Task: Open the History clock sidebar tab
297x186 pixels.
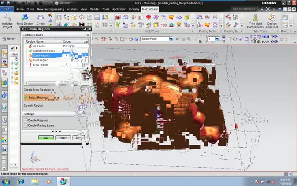Action: click(x=4, y=120)
